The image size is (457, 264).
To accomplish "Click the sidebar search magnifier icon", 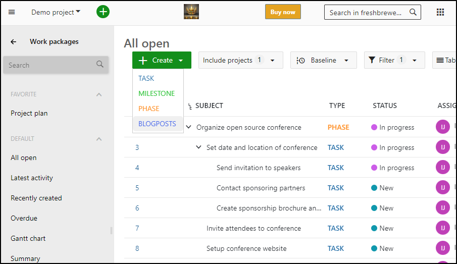I will click(99, 64).
